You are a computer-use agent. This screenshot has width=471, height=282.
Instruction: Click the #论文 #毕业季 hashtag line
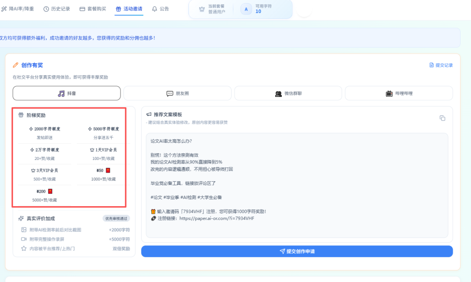pyautogui.click(x=186, y=197)
